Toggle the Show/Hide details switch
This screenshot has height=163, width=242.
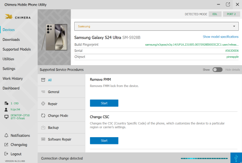point(217,70)
